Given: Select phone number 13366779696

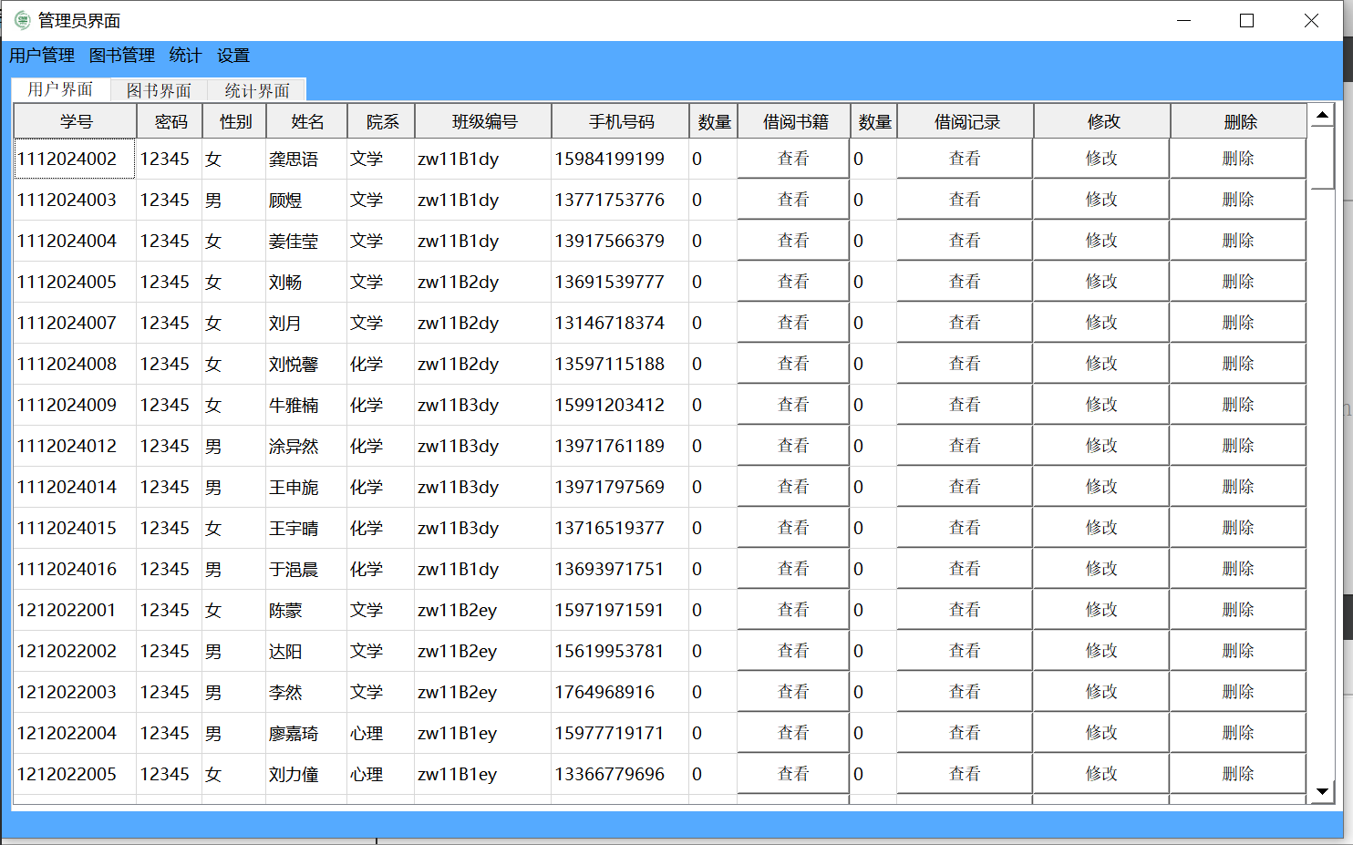Looking at the screenshot, I should [x=620, y=774].
